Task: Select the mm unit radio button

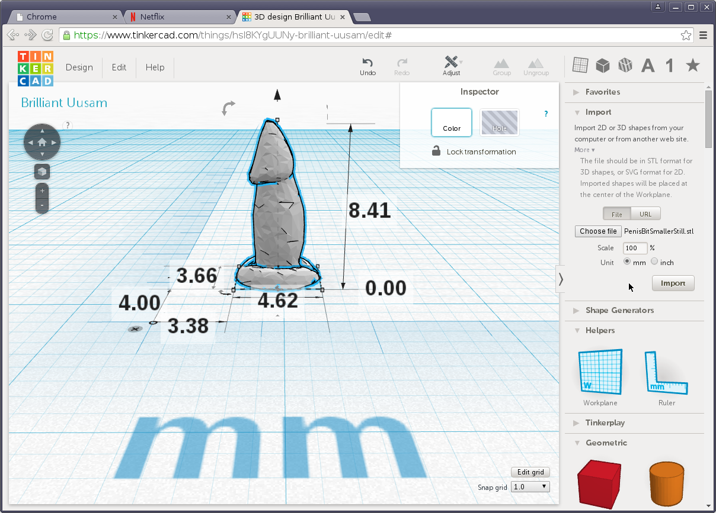Action: (x=626, y=262)
